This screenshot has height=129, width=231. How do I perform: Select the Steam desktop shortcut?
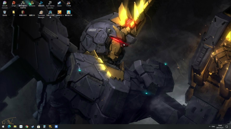tap(59, 4)
